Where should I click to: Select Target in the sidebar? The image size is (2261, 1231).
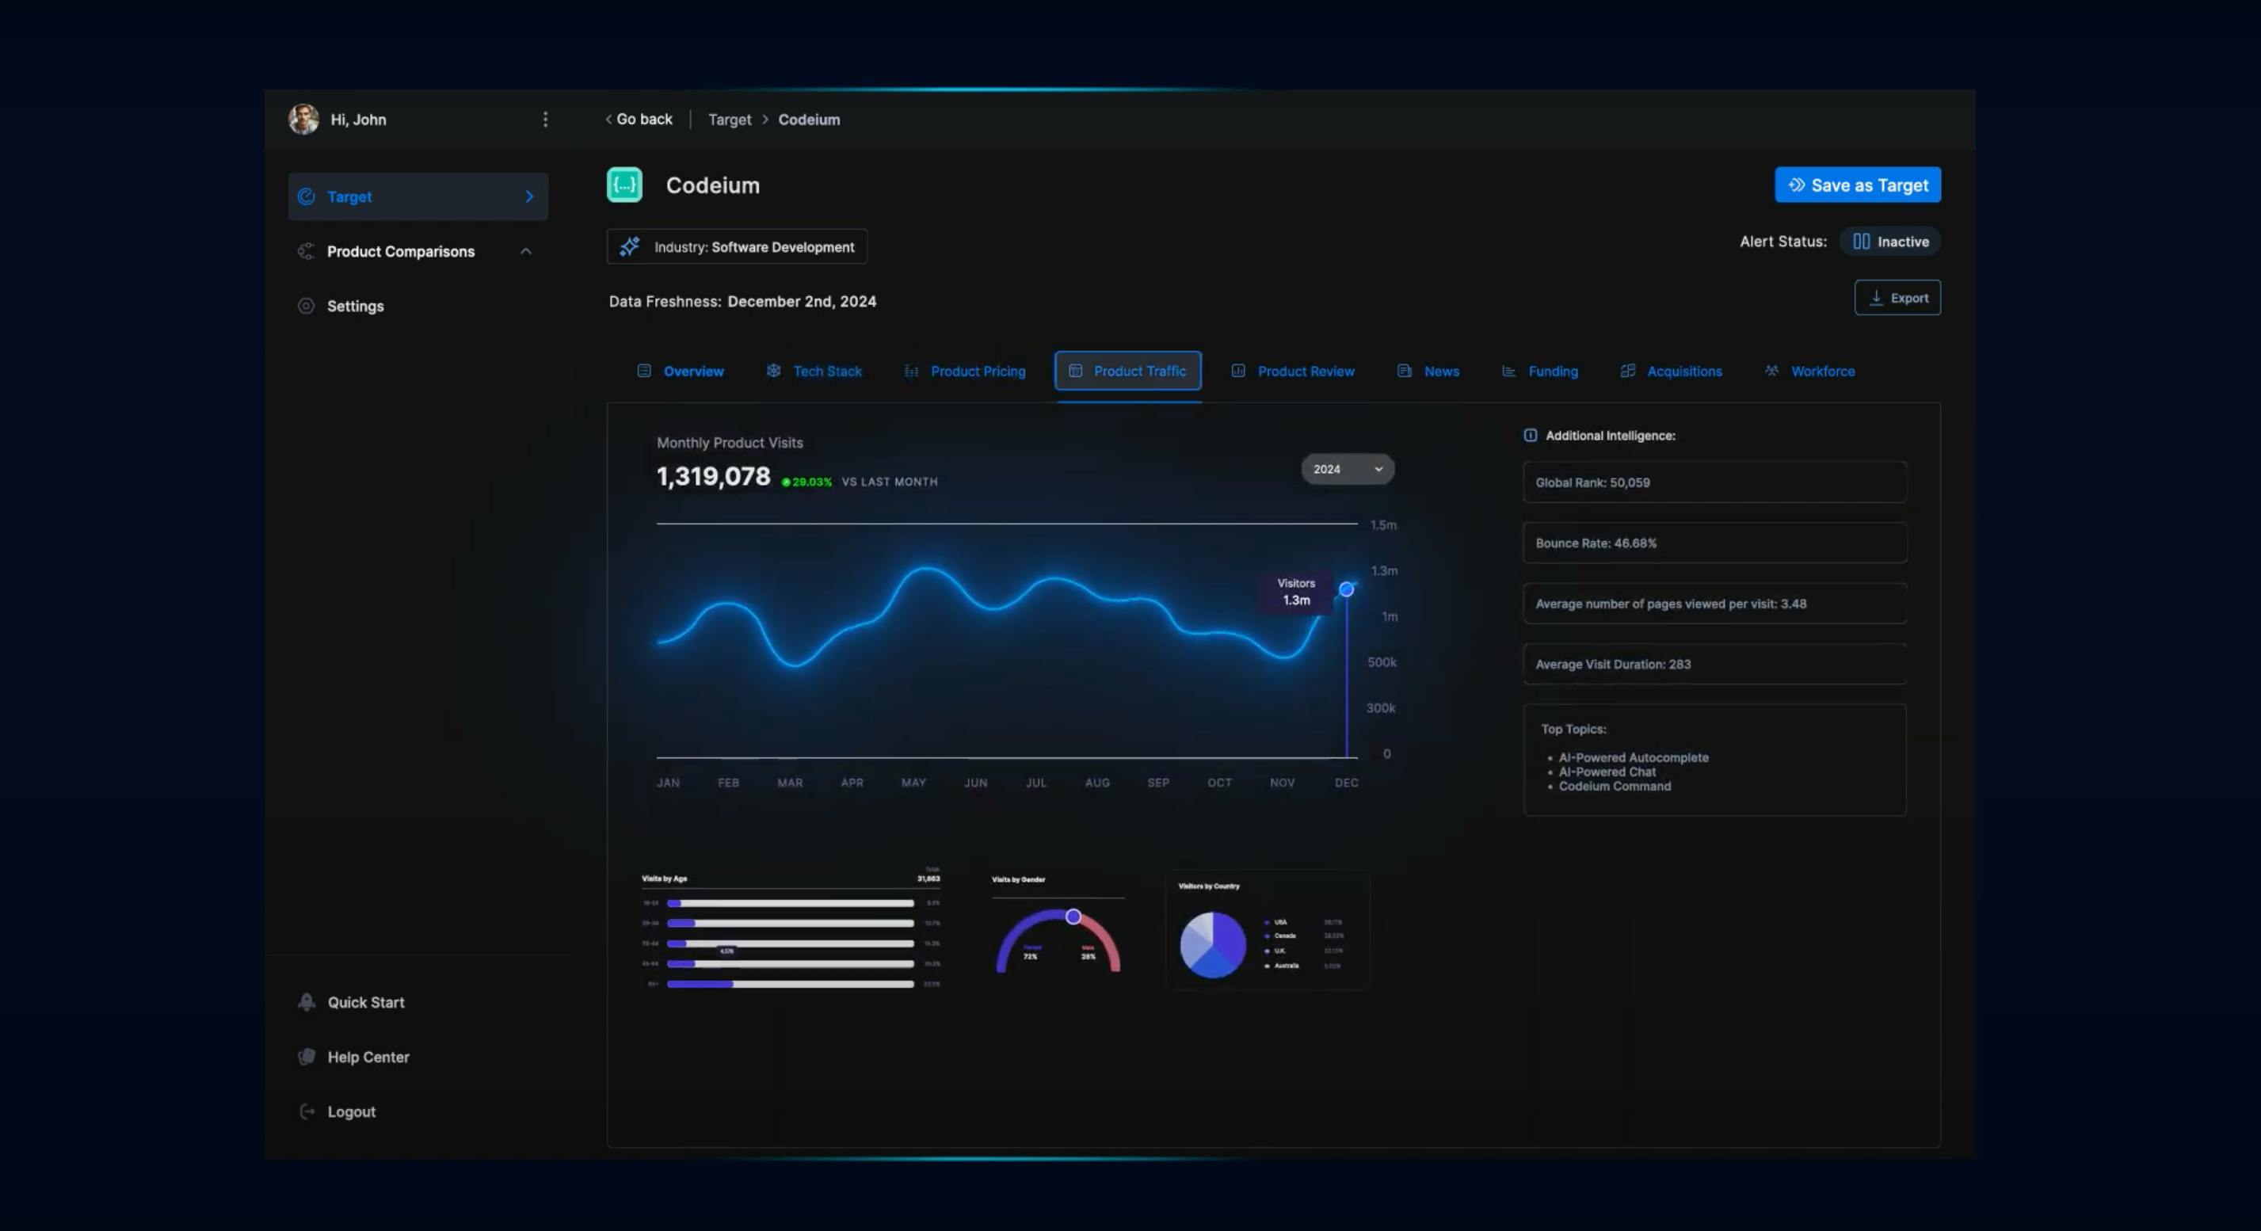pos(418,196)
